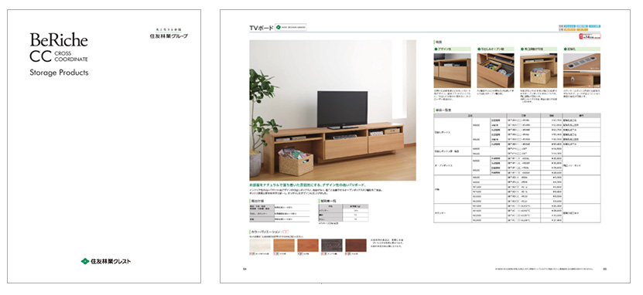Select the medium orange-brown wood color swatch
Screen dimensions: 643x295
(x=307, y=245)
